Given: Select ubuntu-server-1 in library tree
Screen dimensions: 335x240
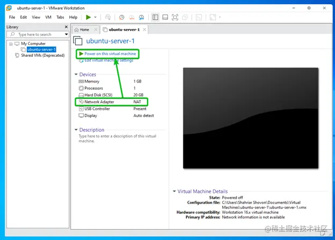Looking at the screenshot, I should [x=41, y=49].
